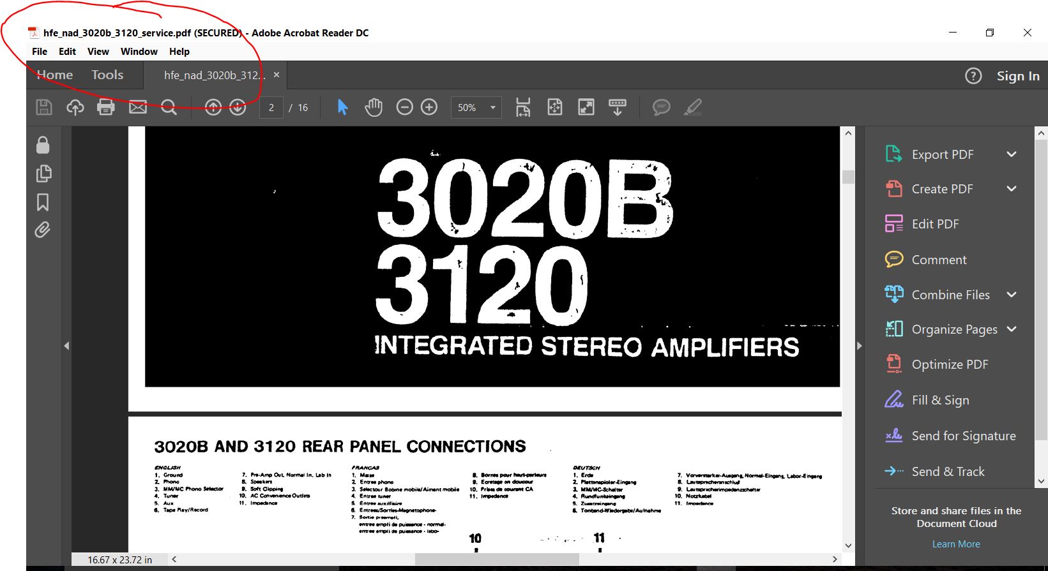
Task: Click the horizontal scrollbar thumb
Action: coord(497,560)
